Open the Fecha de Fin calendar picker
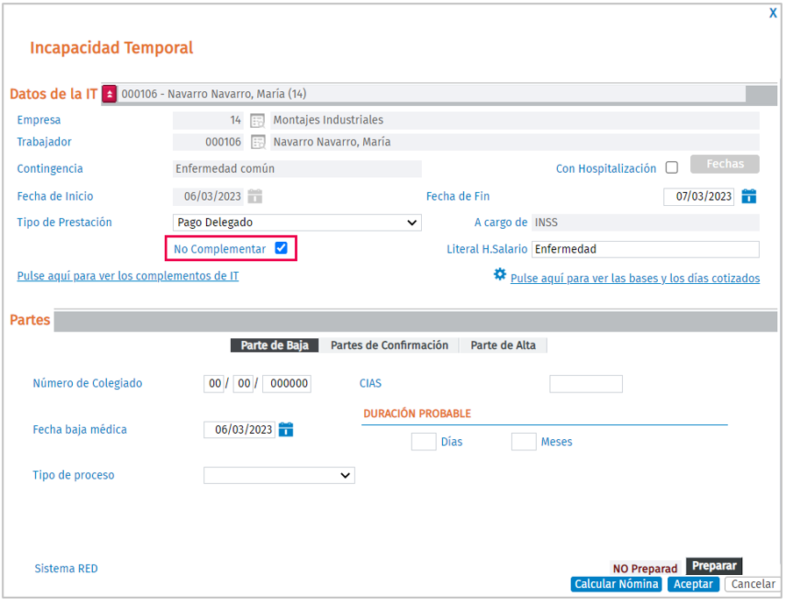 point(748,196)
